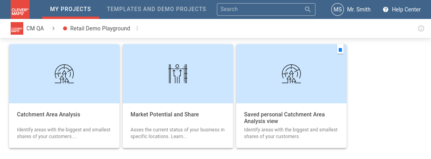
Task: Click the Help Center question mark icon
Action: [x=386, y=9]
